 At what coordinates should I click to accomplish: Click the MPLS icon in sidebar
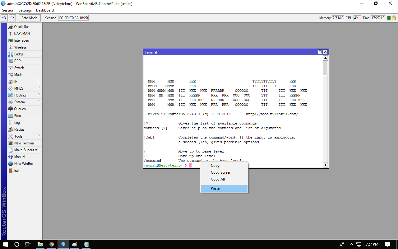click(11, 88)
